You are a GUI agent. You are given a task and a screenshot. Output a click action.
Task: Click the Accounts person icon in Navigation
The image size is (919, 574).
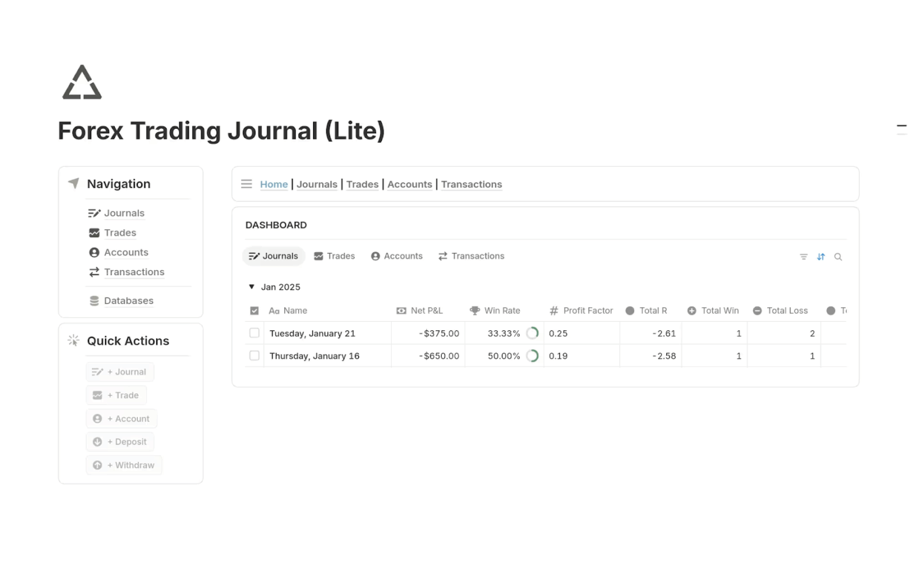(95, 253)
